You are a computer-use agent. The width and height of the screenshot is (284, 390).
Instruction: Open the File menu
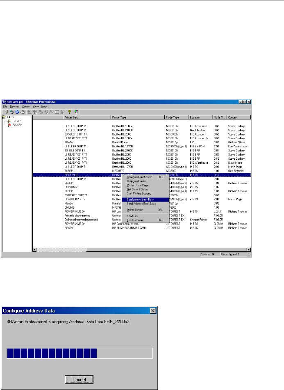[5, 106]
